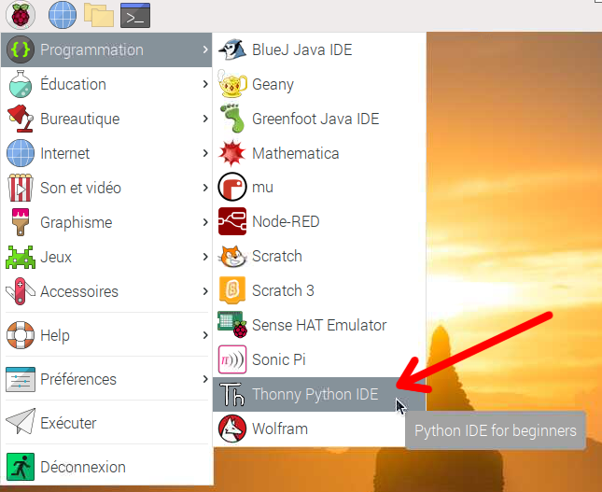
Task: Click the Déconnexion exit icon
Action: coord(21,467)
